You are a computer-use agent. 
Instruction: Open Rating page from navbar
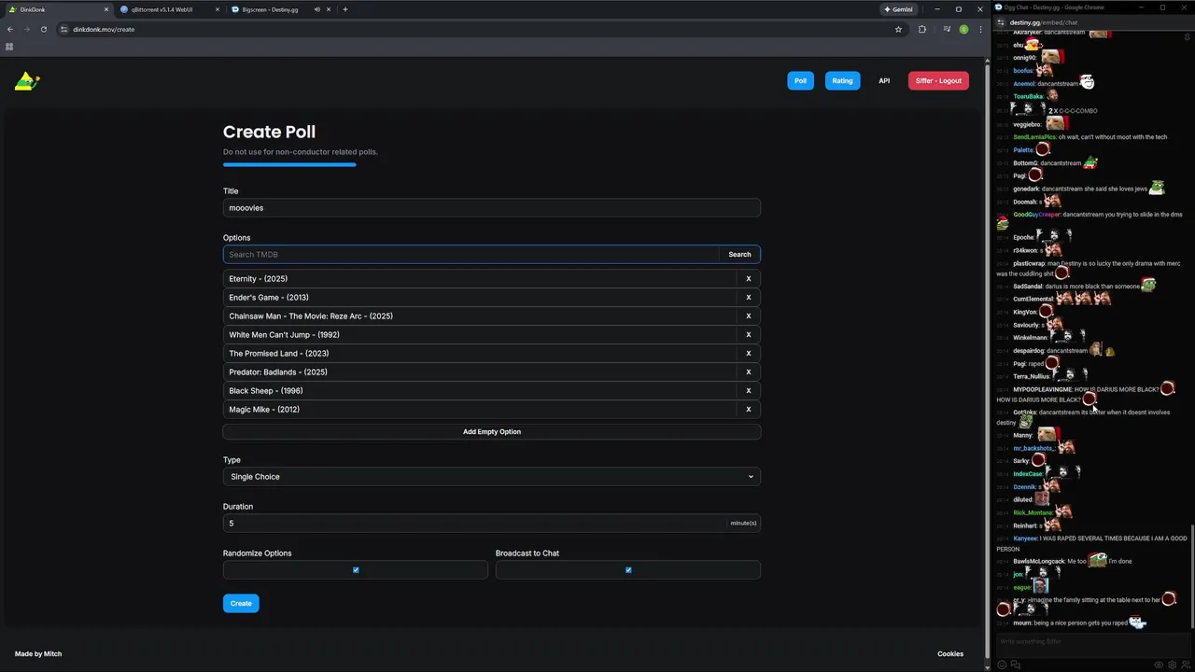[842, 80]
